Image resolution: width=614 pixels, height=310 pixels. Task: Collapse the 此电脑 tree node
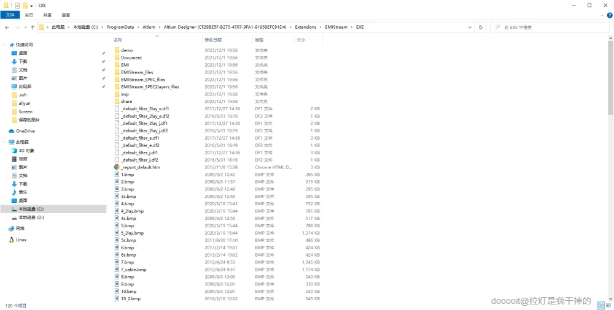point(5,142)
